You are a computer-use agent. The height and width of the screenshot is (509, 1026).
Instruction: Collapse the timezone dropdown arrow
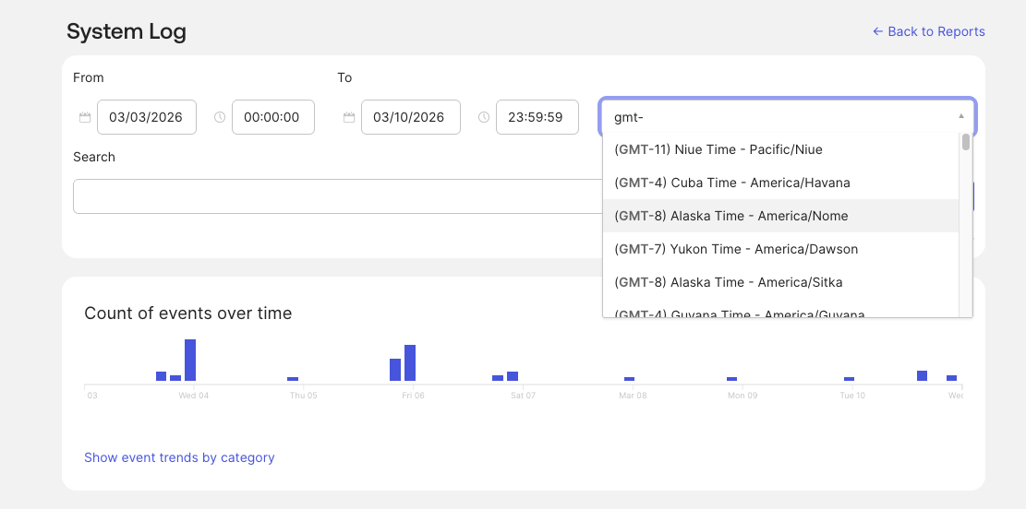coord(961,116)
